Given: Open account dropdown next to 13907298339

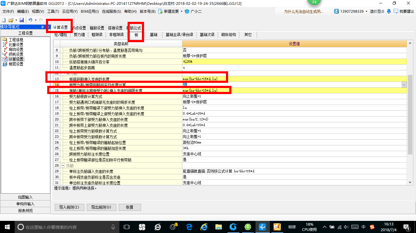Looking at the screenshot, I should pyautogui.click(x=367, y=12).
